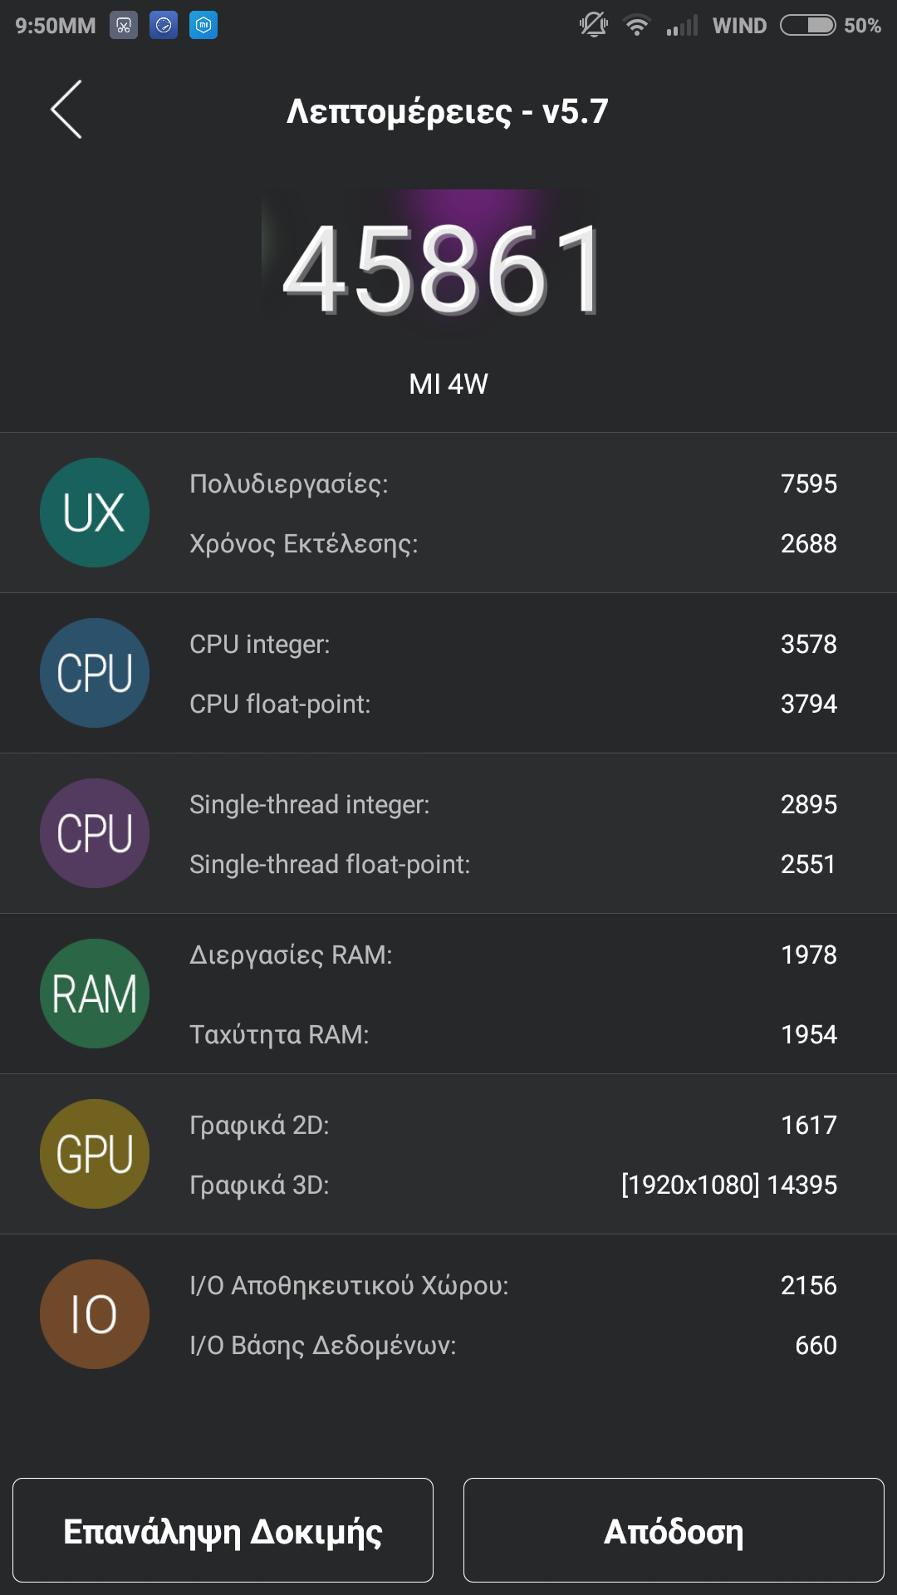Tap the back arrow icon
The height and width of the screenshot is (1595, 897).
click(x=66, y=110)
